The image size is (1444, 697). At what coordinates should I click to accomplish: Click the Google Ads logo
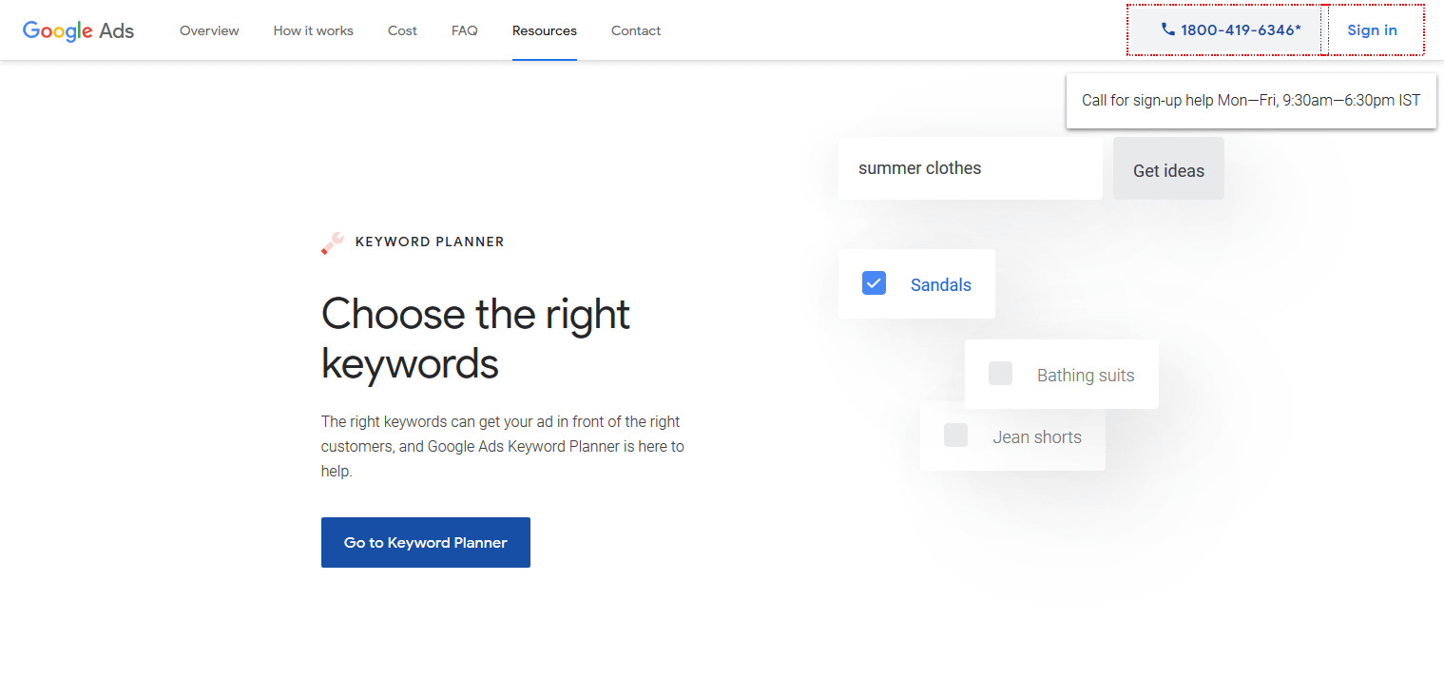tap(78, 30)
